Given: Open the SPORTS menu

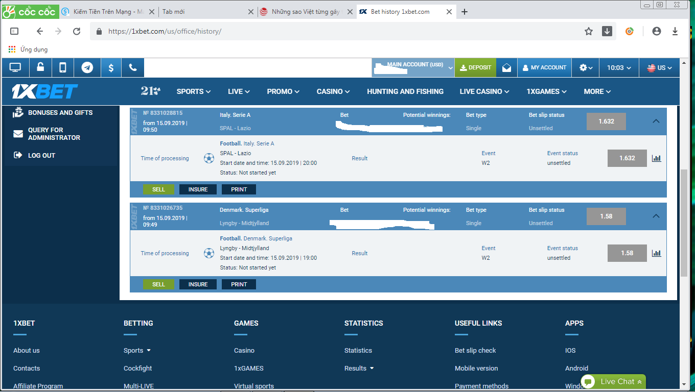Looking at the screenshot, I should coord(194,91).
